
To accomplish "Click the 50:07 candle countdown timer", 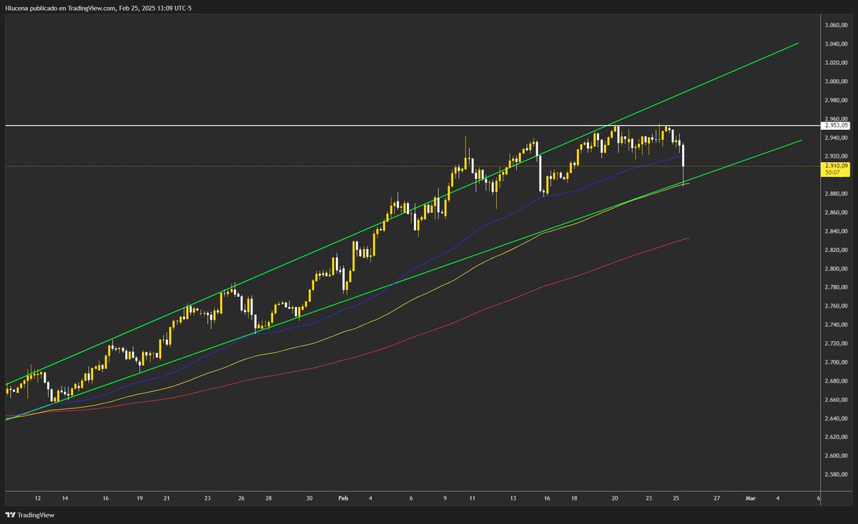I will coord(832,172).
